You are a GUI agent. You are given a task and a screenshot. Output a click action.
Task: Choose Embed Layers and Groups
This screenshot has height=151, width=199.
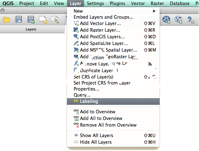pyautogui.click(x=113, y=17)
